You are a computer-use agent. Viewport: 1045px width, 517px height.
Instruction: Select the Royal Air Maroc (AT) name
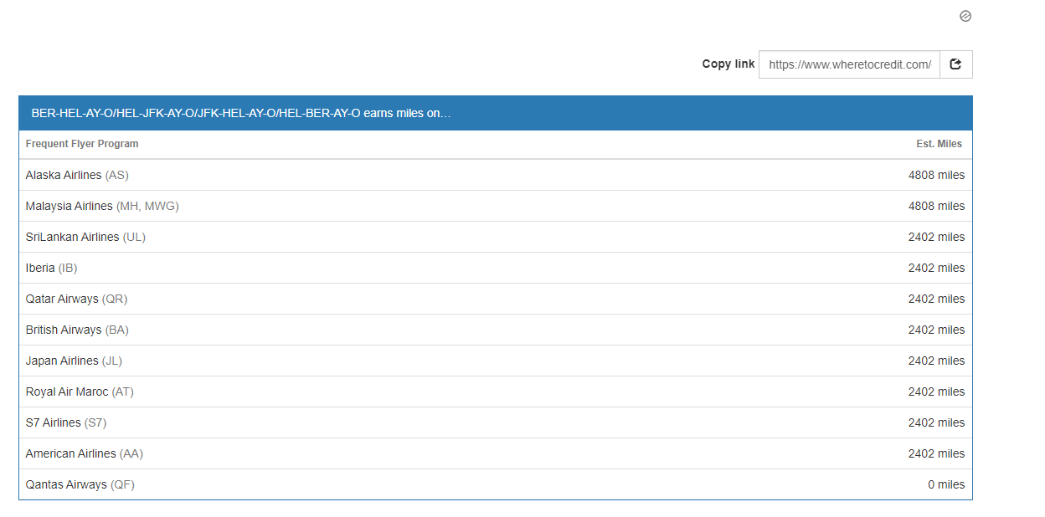tap(80, 392)
